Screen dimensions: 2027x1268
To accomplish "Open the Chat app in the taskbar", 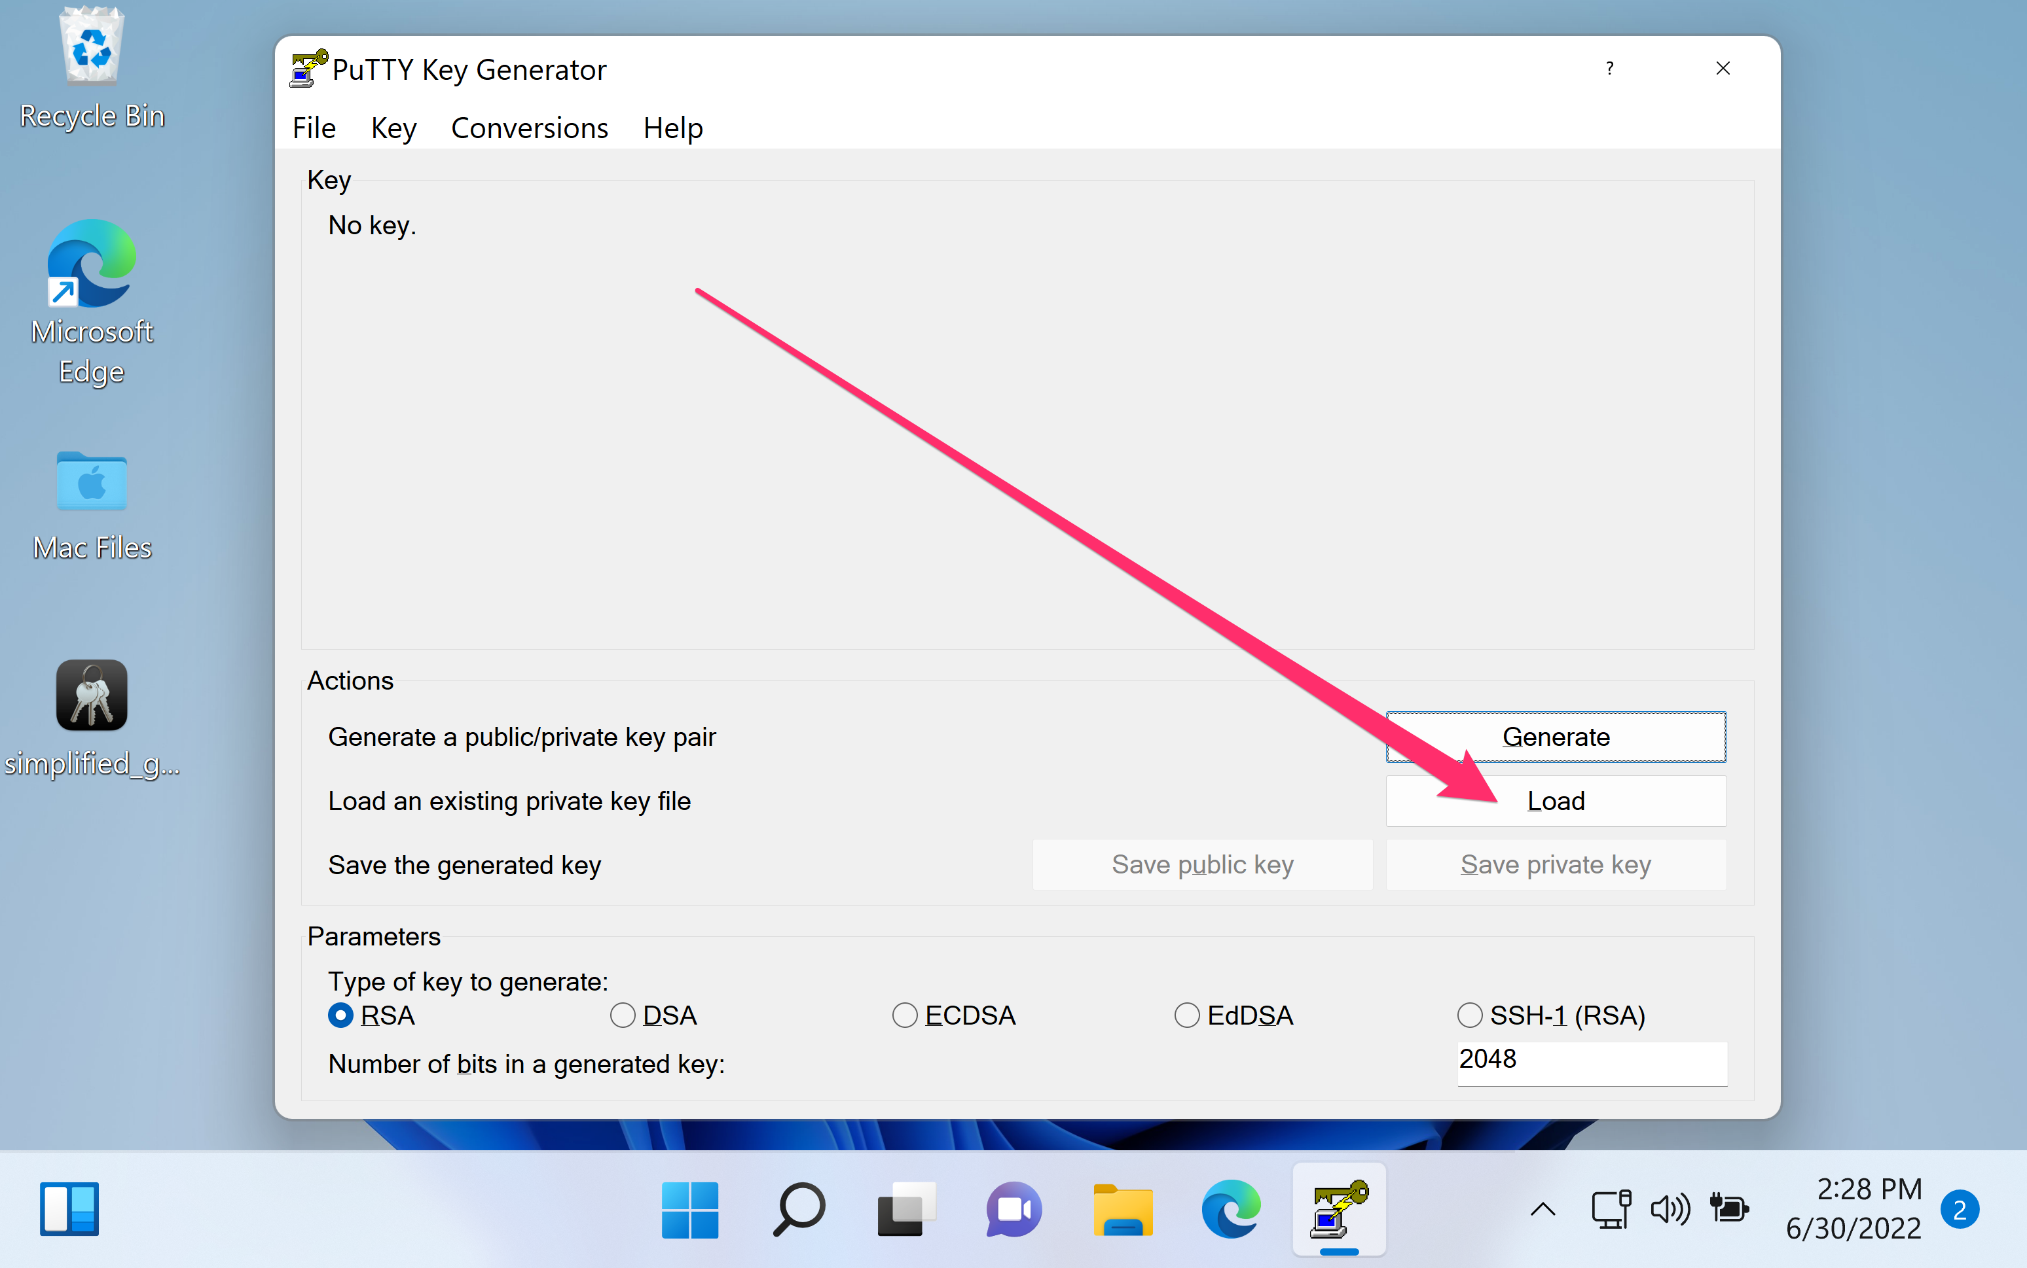I will (x=1014, y=1209).
